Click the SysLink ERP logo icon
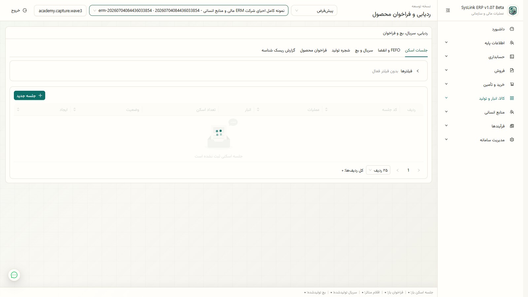This screenshot has height=297, width=528. pos(512,11)
